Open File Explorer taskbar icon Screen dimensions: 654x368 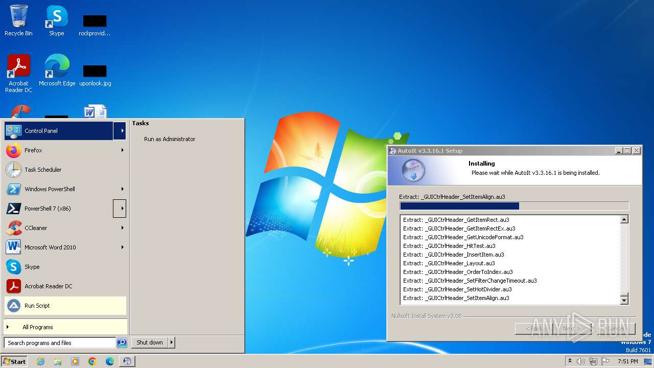point(58,361)
